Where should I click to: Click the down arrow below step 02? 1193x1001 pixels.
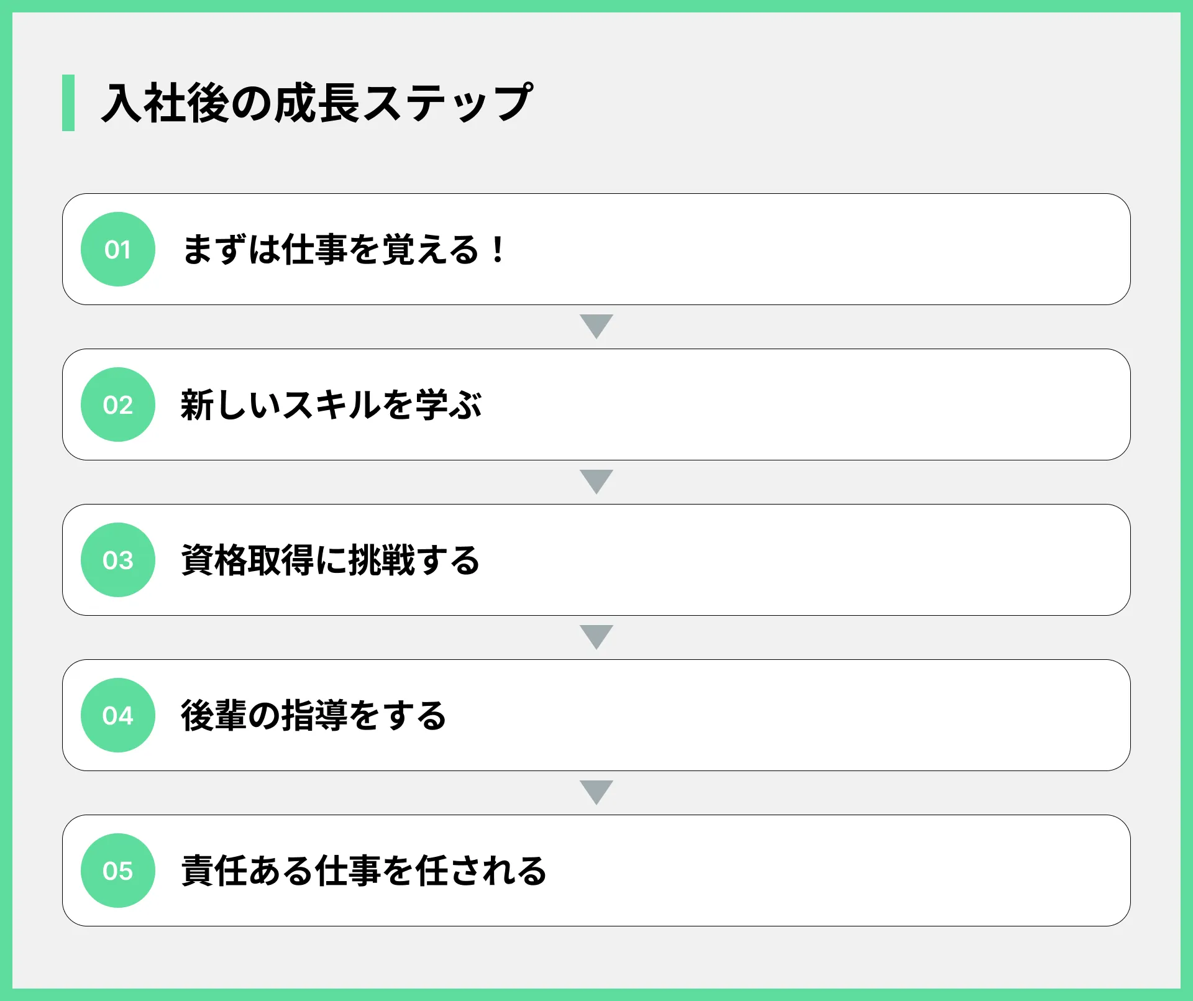[x=596, y=482]
